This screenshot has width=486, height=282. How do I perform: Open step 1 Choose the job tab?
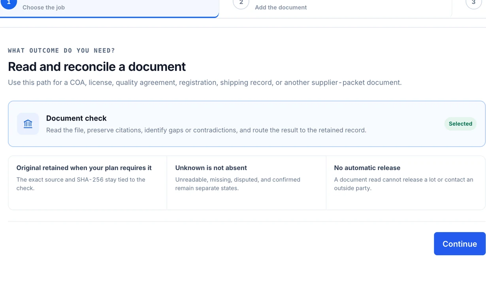109,8
